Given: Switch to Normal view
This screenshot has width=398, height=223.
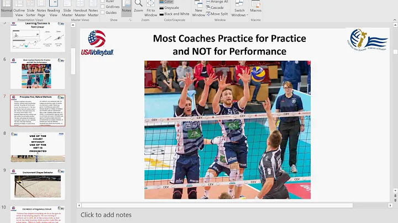Looking at the screenshot, I should click(x=7, y=8).
